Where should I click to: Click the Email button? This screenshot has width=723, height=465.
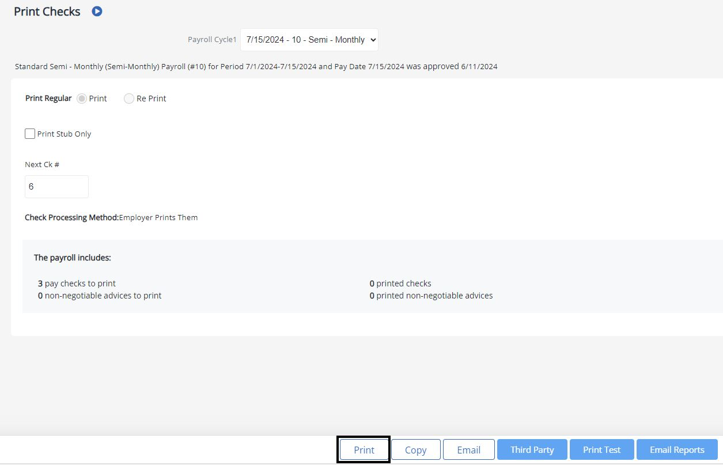(x=468, y=449)
